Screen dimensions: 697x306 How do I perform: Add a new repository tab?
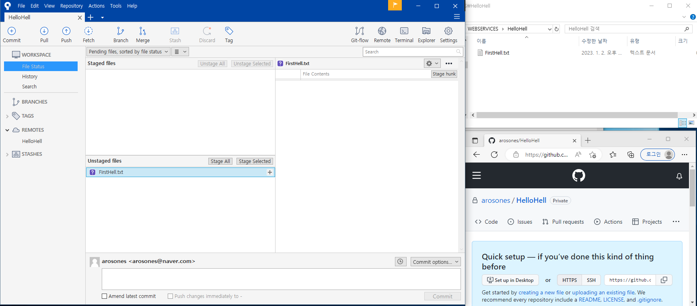point(90,17)
